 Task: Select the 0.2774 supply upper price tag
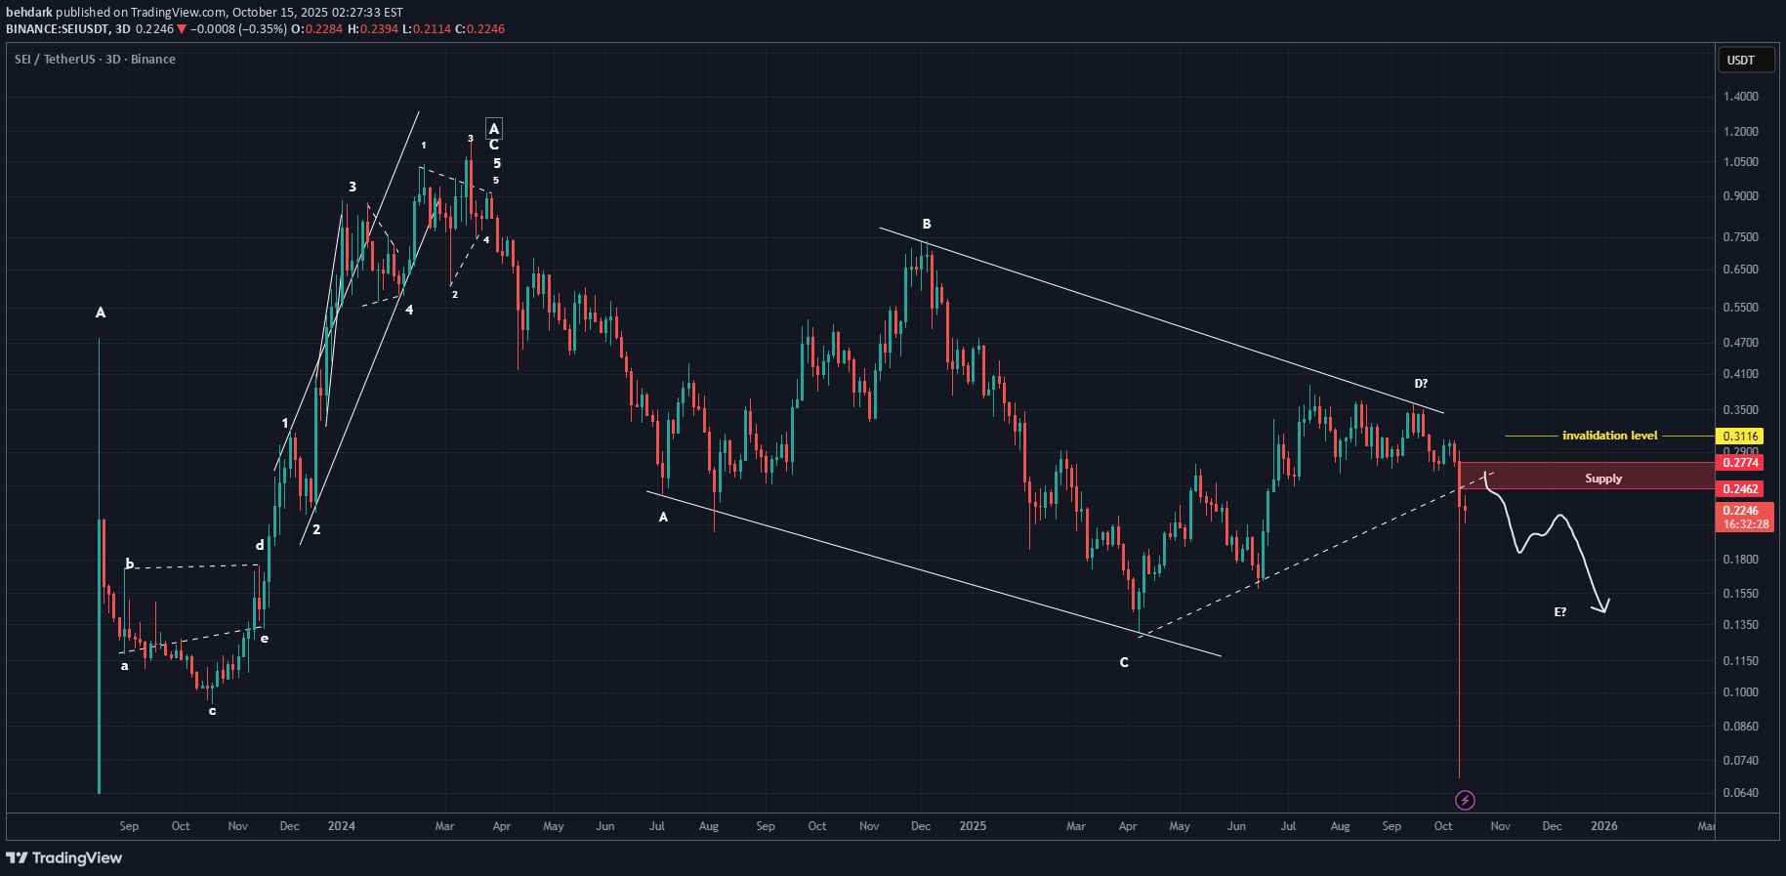tap(1741, 463)
